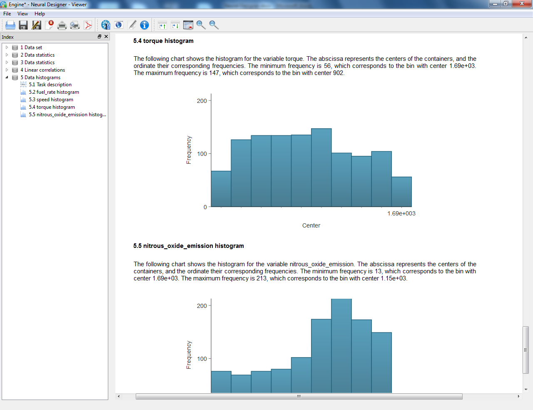
Task: Expand the 3 Data statistics node
Action: pyautogui.click(x=7, y=62)
